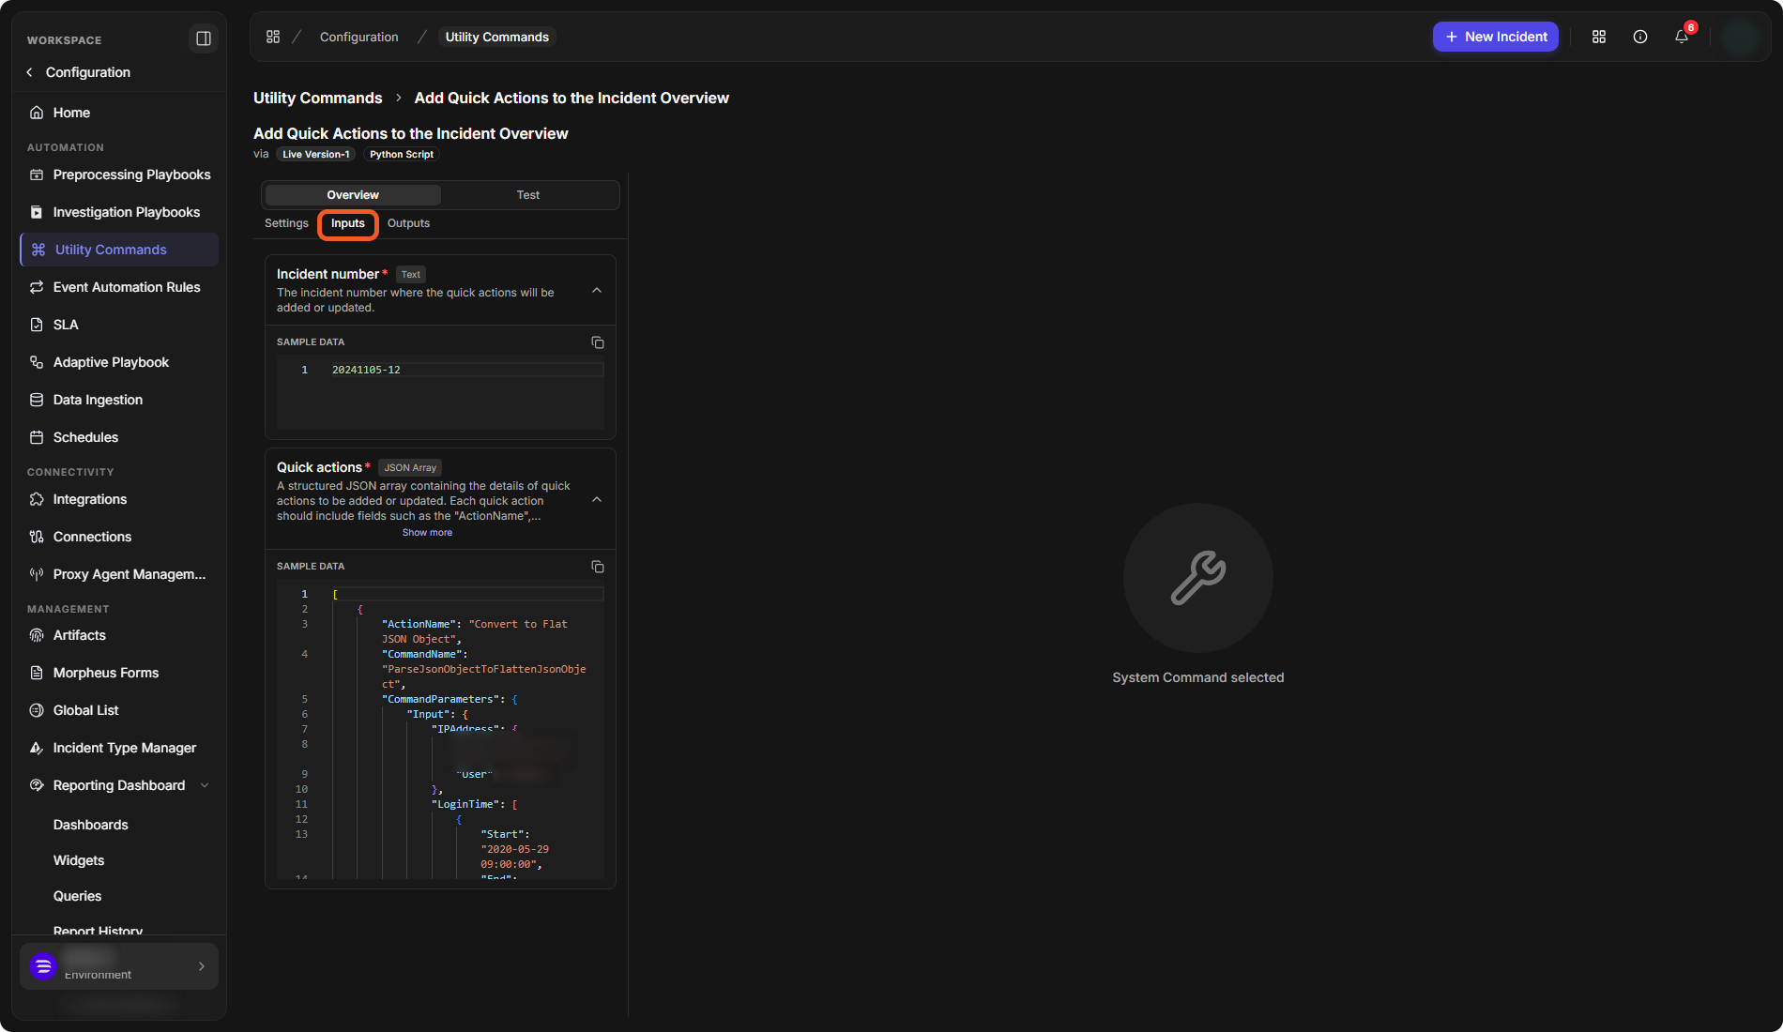Image resolution: width=1783 pixels, height=1032 pixels.
Task: Collapse the sidebar panel icon
Action: pos(203,38)
